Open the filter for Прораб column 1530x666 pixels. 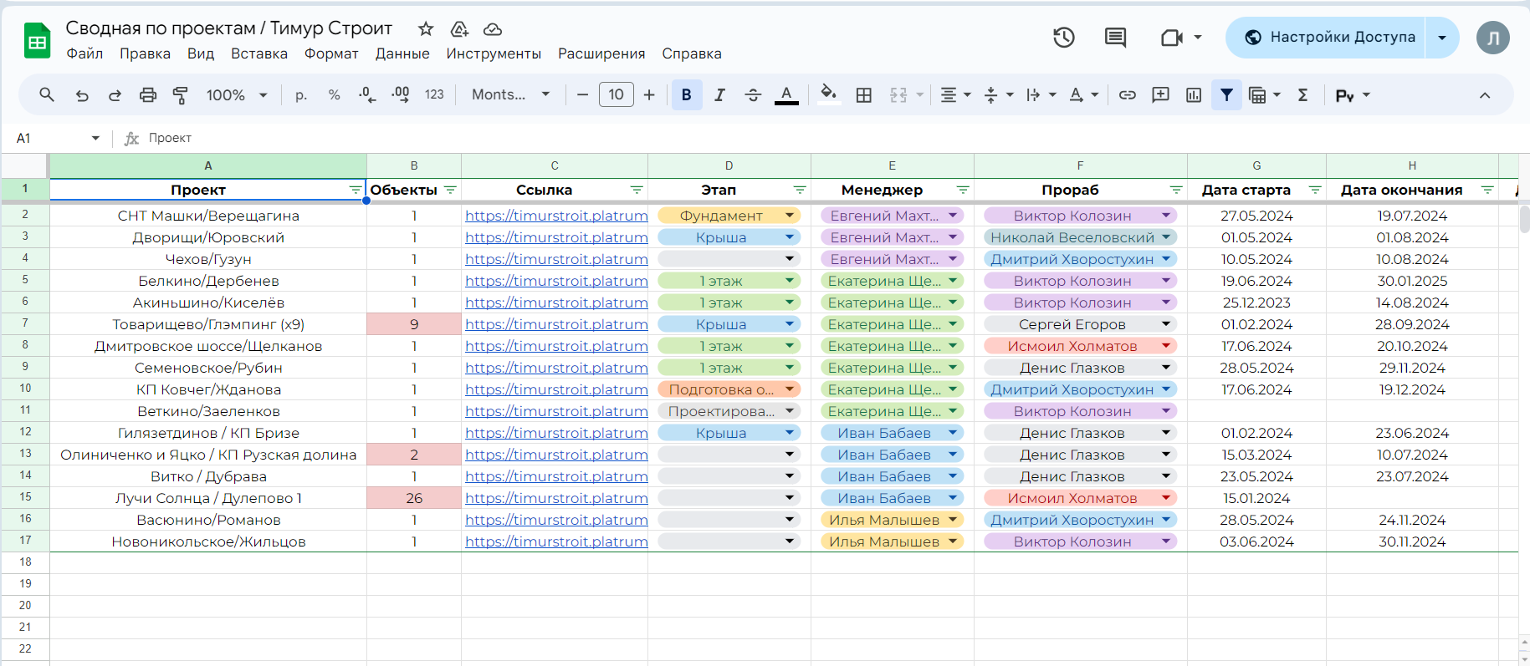click(x=1176, y=191)
